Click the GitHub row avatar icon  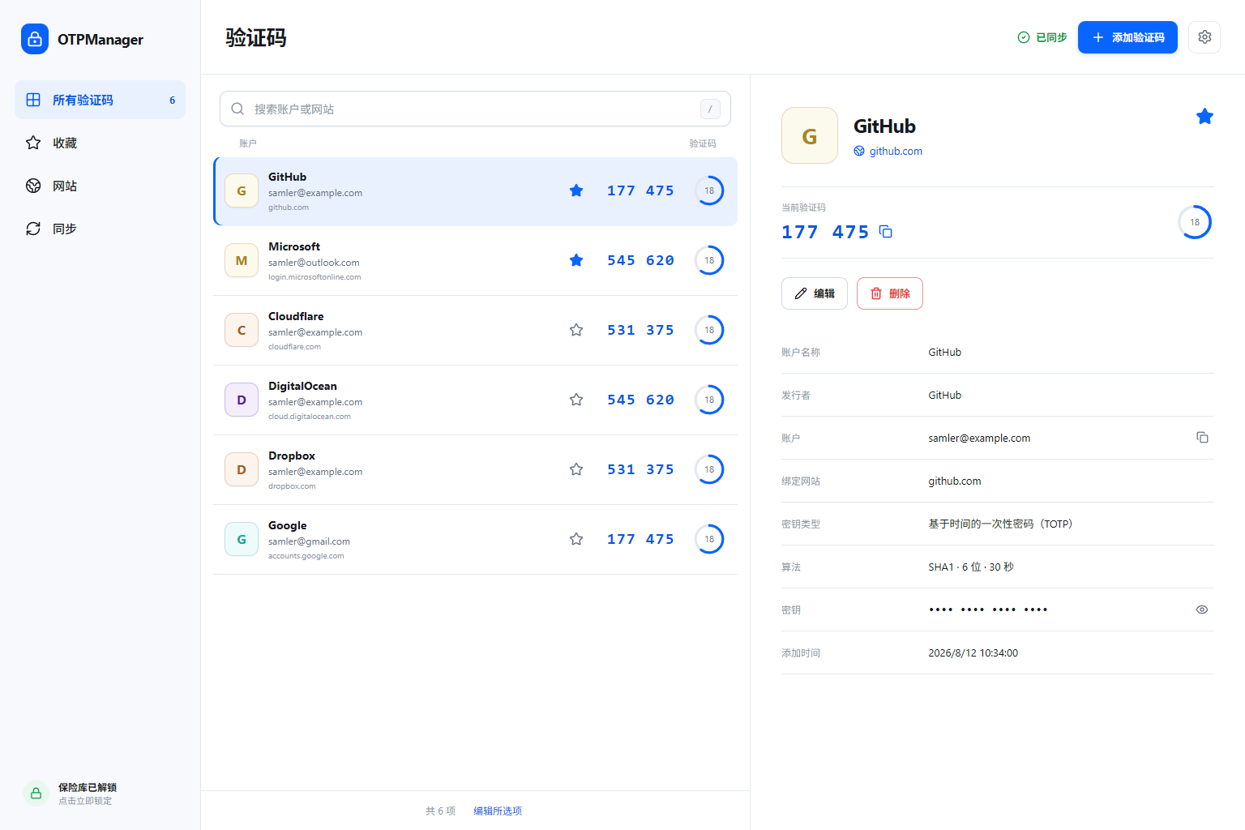tap(242, 190)
